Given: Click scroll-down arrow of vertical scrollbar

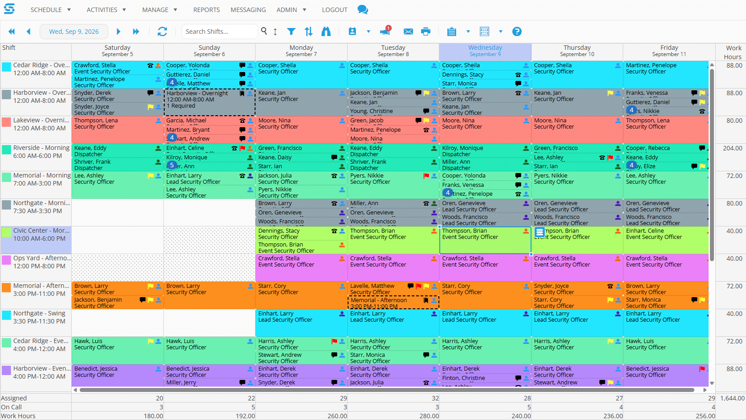Looking at the screenshot, I should click(x=712, y=383).
